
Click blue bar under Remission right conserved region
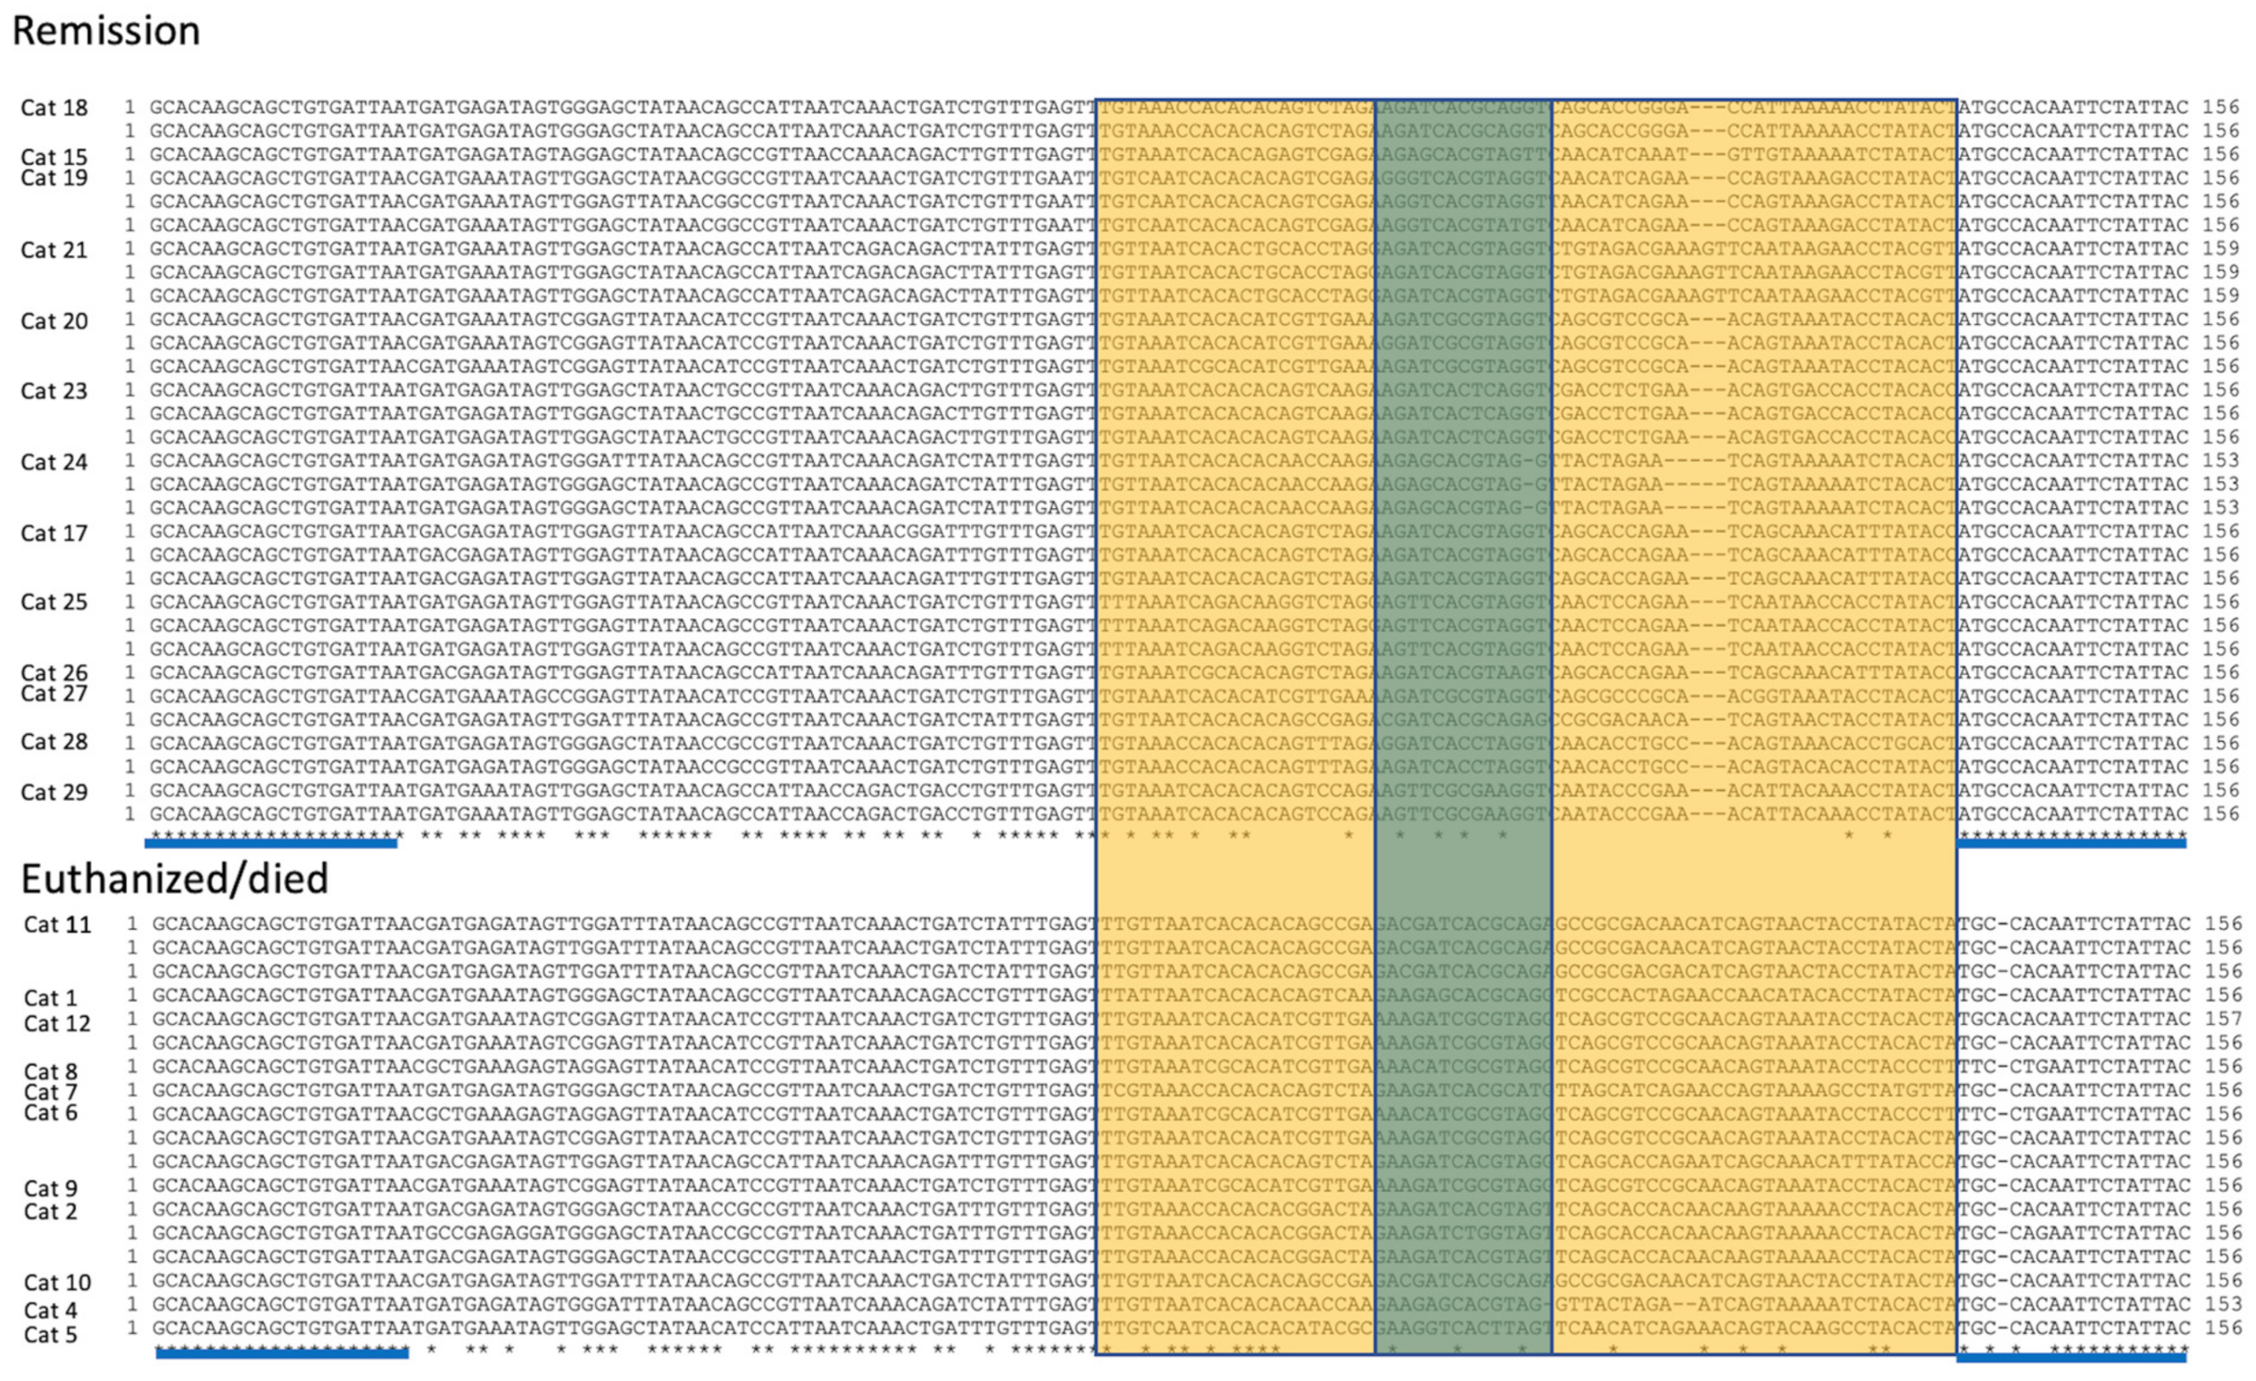pos(2071,844)
